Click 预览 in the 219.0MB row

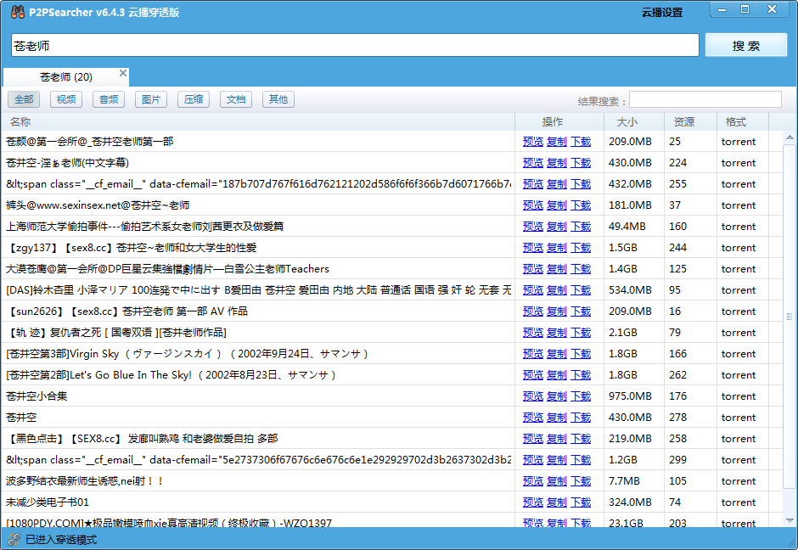[x=533, y=439]
